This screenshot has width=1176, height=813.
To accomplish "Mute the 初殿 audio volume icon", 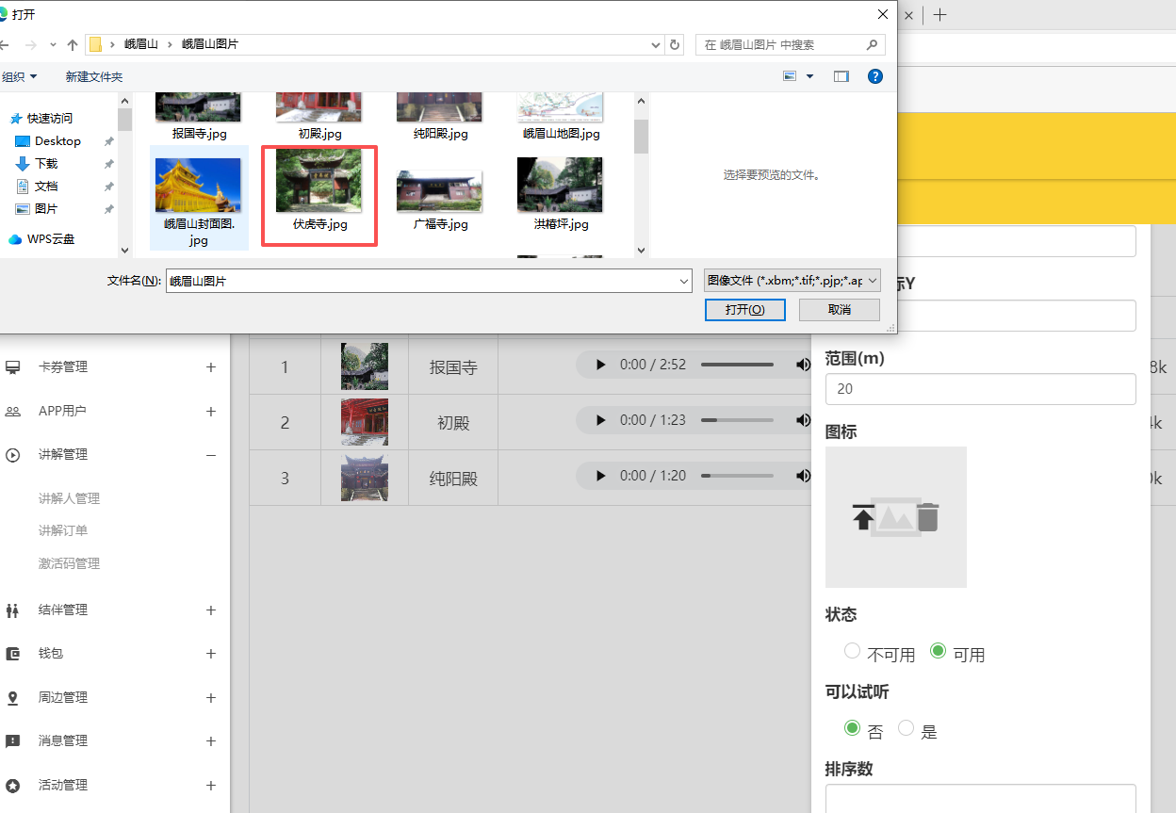I will (x=803, y=420).
